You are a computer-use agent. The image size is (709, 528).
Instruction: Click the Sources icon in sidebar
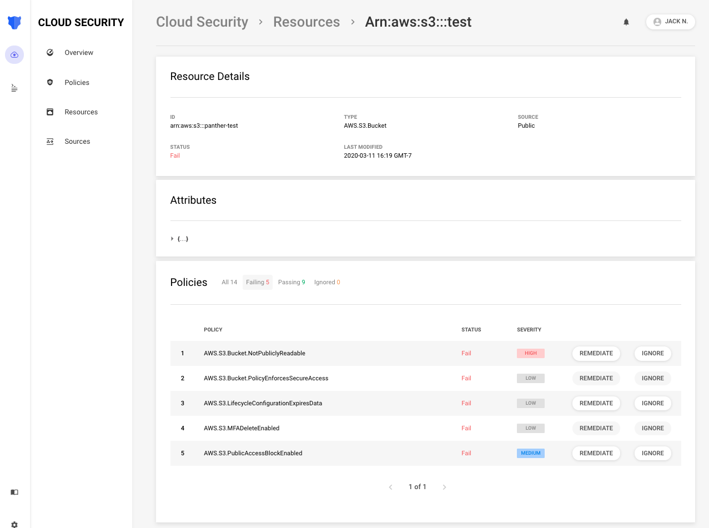tap(50, 142)
